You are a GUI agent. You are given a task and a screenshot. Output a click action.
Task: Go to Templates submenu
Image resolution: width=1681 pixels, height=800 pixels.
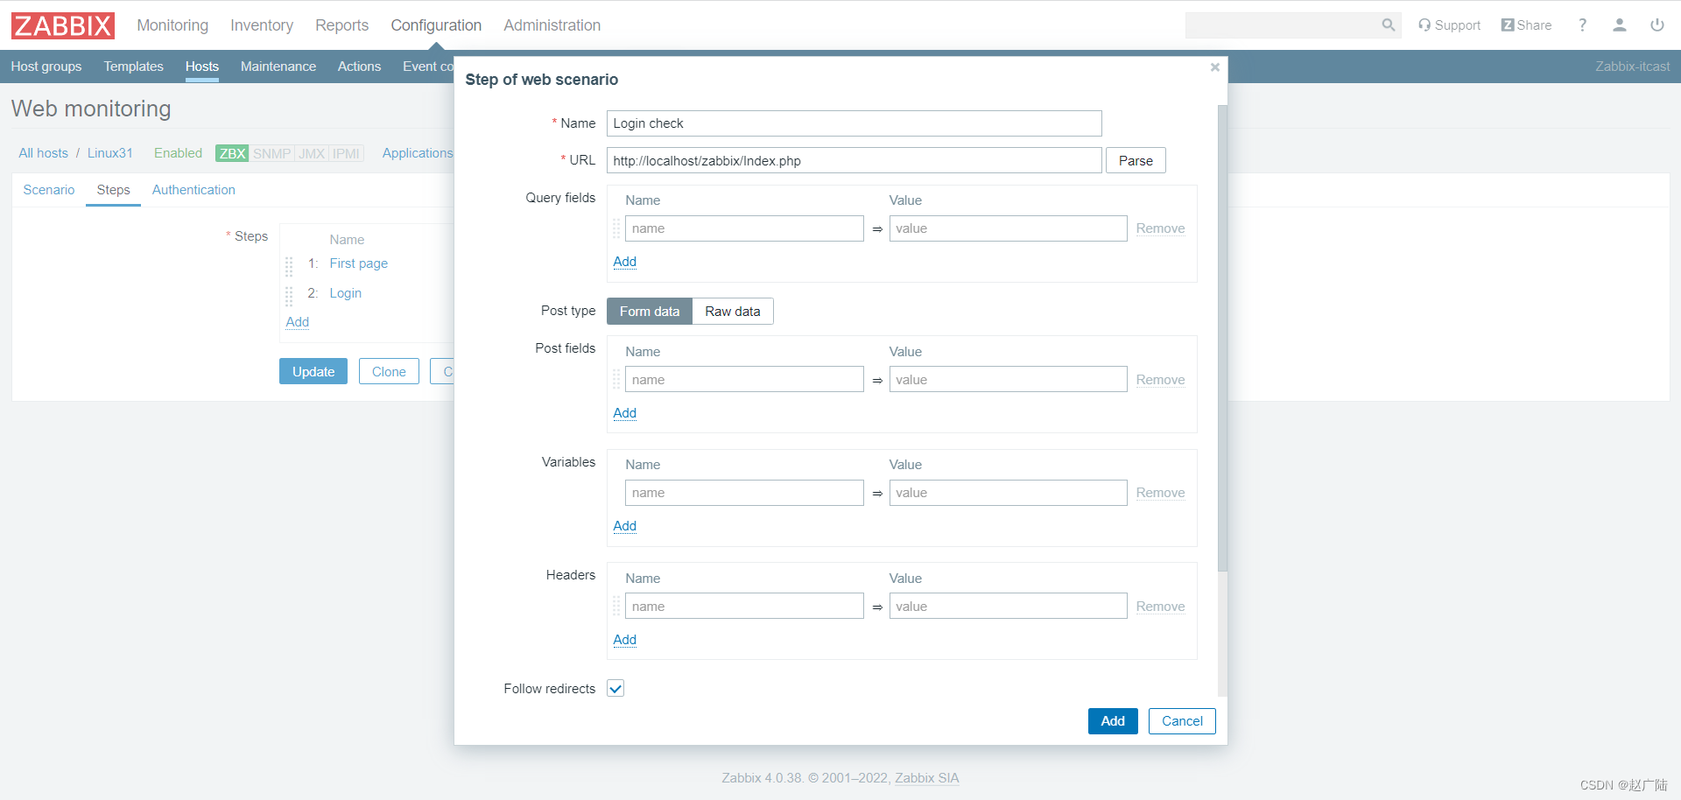coord(133,67)
